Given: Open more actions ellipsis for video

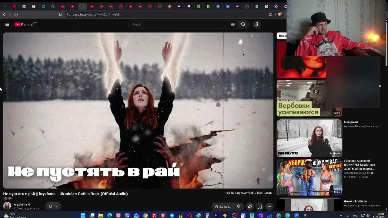Looking at the screenshot, I should click(269, 207).
